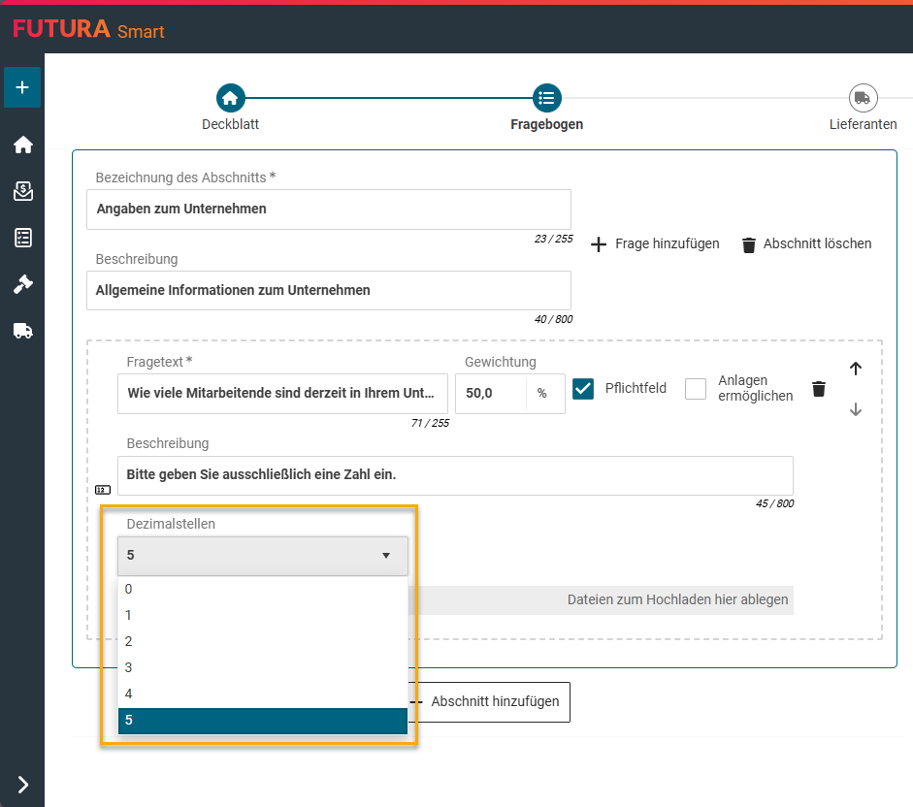Open the inbox money icon in the sidebar
This screenshot has width=913, height=807.
(x=22, y=191)
